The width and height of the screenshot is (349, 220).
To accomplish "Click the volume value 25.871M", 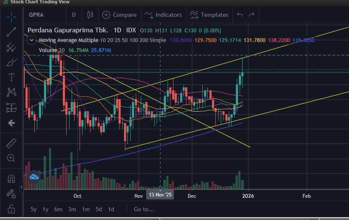I will 101,50.
